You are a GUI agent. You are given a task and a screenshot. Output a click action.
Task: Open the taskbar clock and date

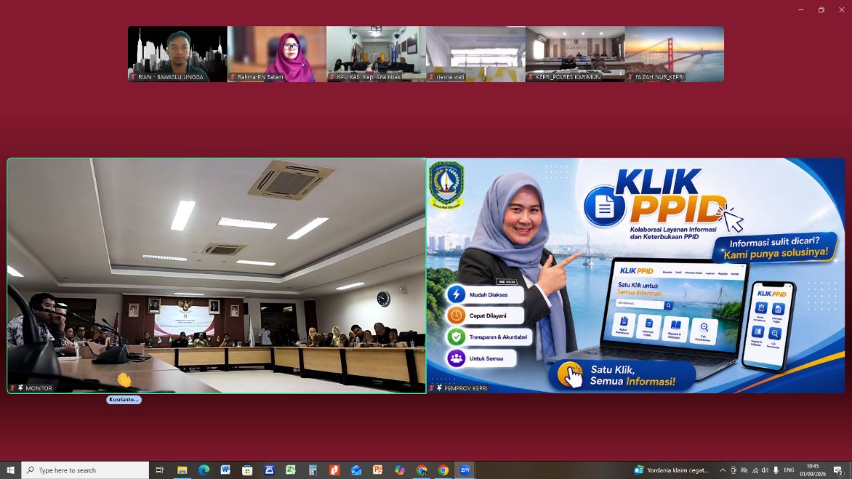point(813,470)
